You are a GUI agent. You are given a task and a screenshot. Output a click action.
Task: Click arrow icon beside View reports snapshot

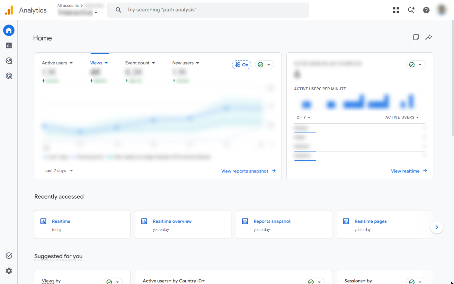[x=274, y=171]
